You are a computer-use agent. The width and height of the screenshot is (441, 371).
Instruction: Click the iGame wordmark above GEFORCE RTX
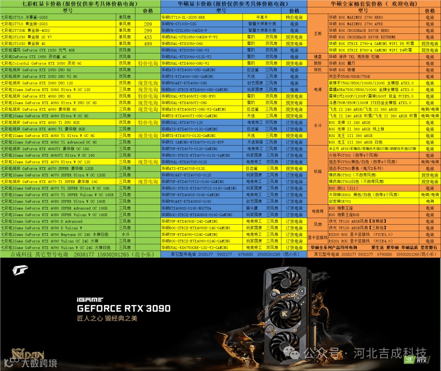pos(90,300)
